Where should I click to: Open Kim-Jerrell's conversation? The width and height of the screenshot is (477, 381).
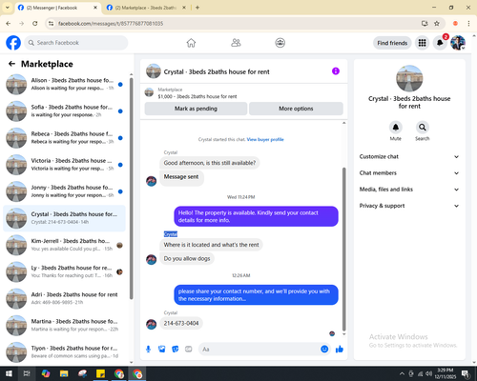click(65, 245)
